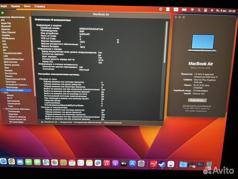Viewport: 238px width, 179px height.
Task: Select Bluetooth in hardware sidebar
Action: pyautogui.click(x=6, y=26)
